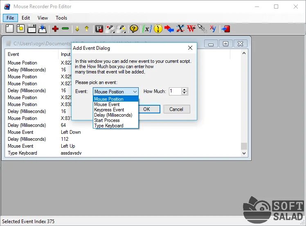Select the Type Keyboard row in event list
The width and height of the screenshot is (306, 226).
[123, 153]
